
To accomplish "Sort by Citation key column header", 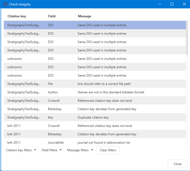I will click(x=17, y=16).
